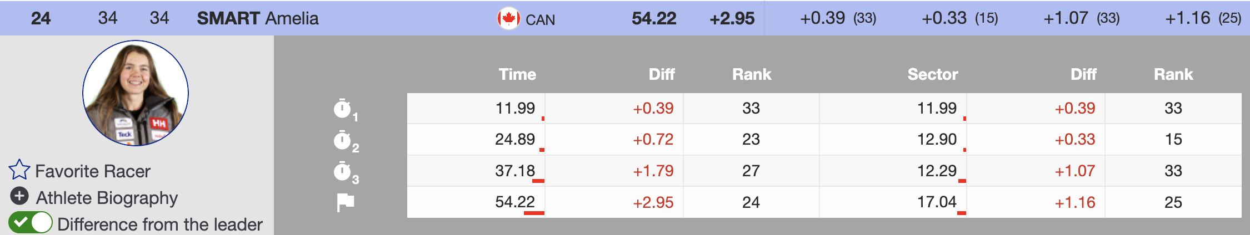The height and width of the screenshot is (235, 1250).
Task: Click the SMART Amelia name row
Action: pyautogui.click(x=258, y=18)
